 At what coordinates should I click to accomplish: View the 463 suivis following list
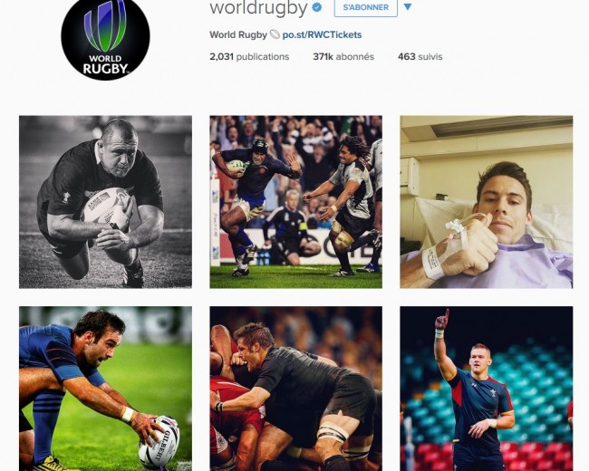click(x=420, y=57)
